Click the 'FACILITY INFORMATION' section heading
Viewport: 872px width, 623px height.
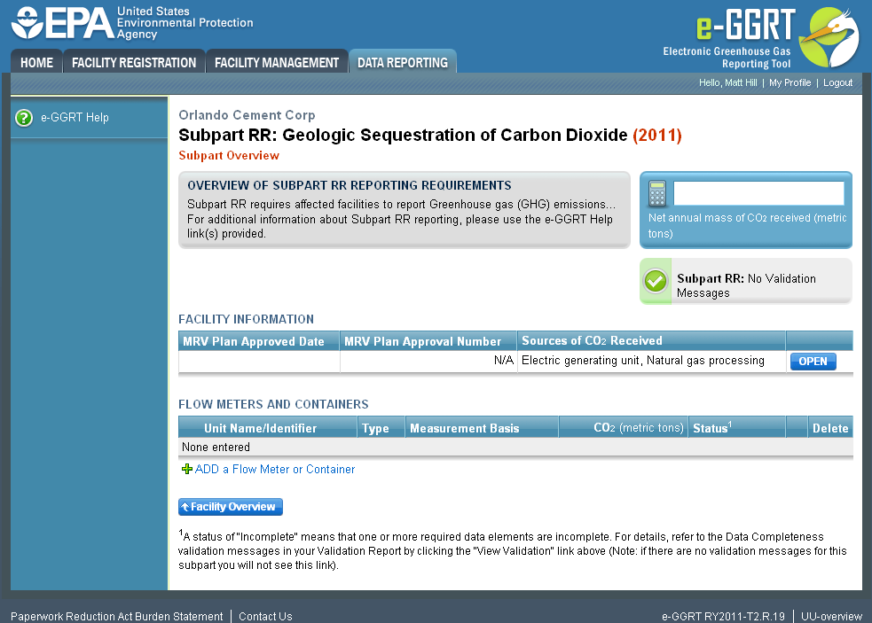coord(246,319)
